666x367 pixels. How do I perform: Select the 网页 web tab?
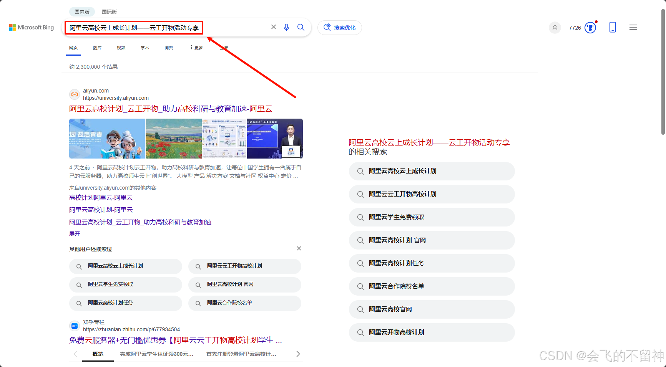pos(73,48)
